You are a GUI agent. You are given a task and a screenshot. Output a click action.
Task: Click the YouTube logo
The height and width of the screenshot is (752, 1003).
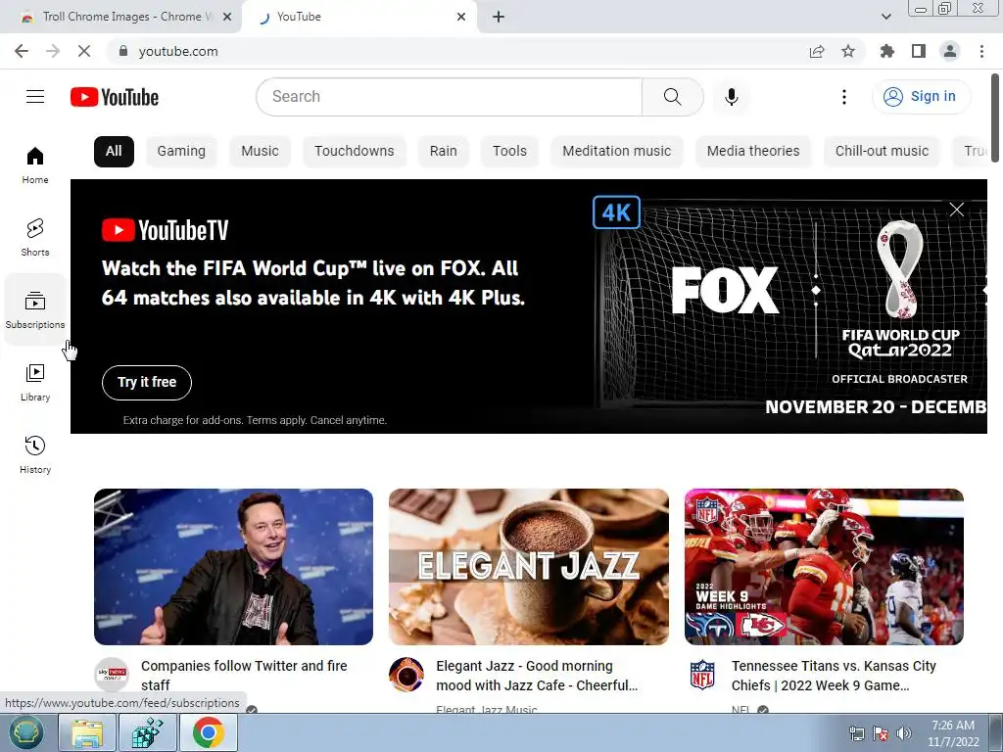(115, 97)
